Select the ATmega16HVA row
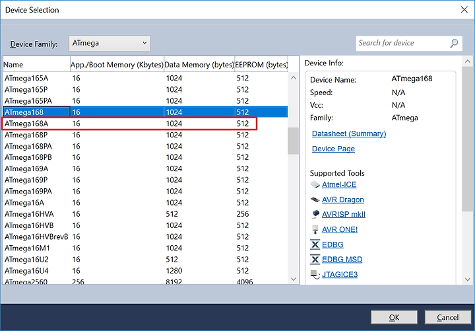 click(145, 214)
